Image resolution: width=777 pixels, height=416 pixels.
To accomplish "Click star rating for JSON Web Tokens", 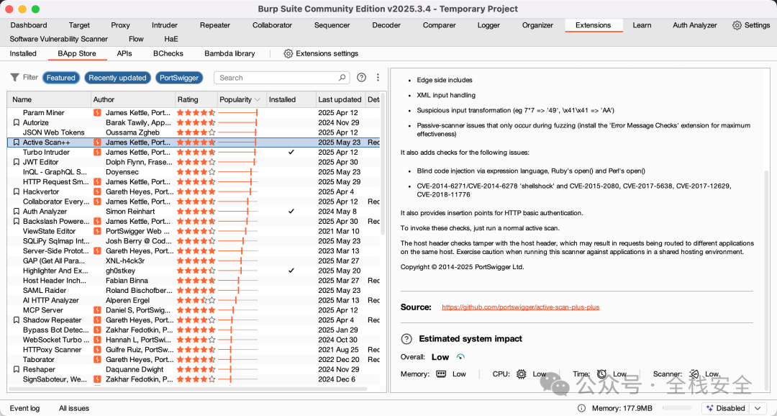I will click(196, 132).
